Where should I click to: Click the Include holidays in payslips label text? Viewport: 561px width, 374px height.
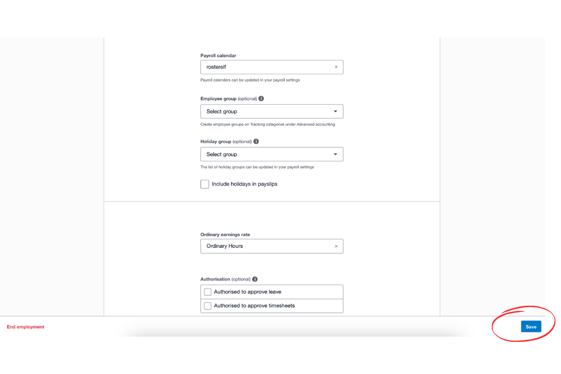click(x=245, y=184)
